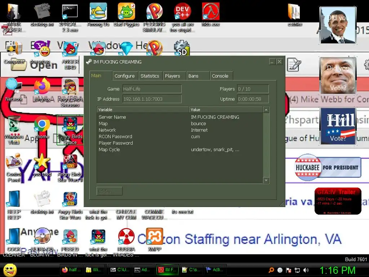
Task: Open the Dev-C++ 'you all are too stupid' icon
Action: [x=182, y=11]
